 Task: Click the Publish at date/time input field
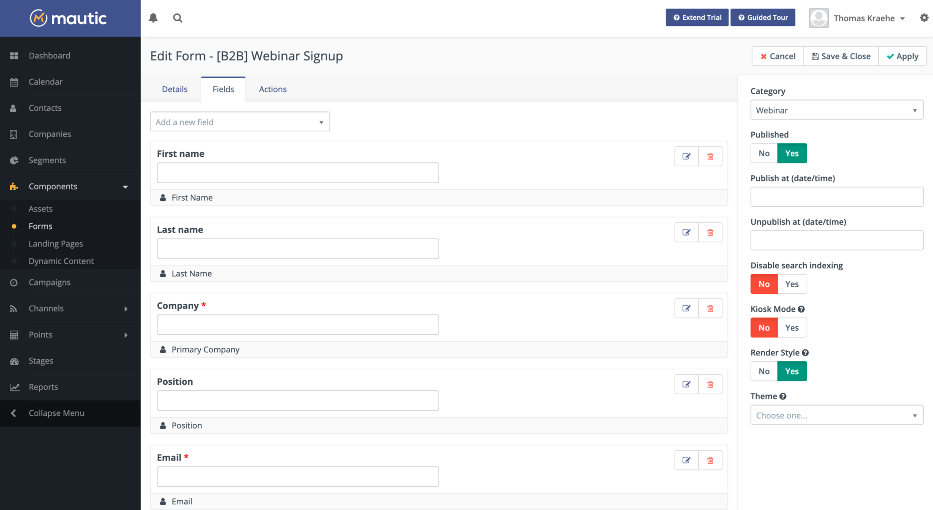[836, 196]
